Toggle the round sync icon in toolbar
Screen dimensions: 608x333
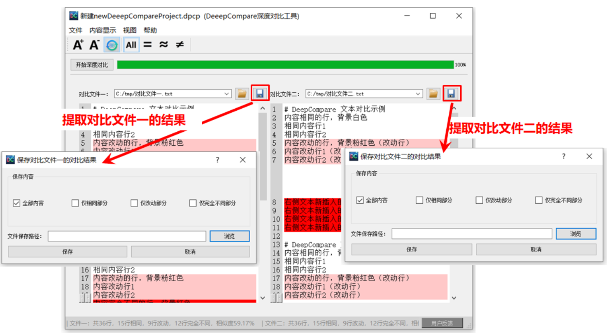tap(112, 45)
